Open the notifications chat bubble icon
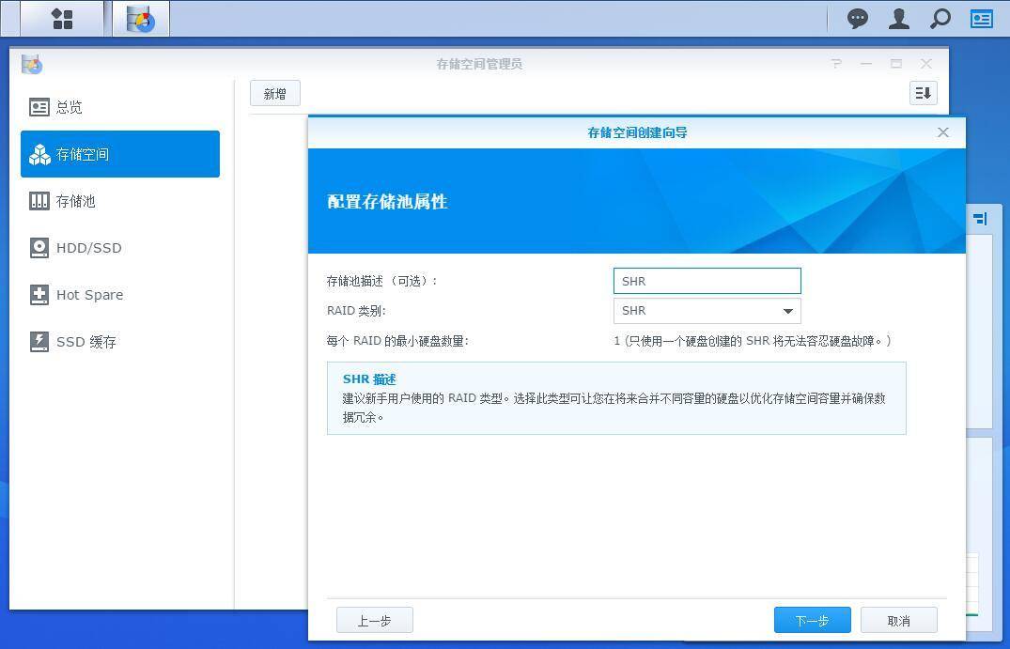1010x649 pixels. (x=857, y=19)
